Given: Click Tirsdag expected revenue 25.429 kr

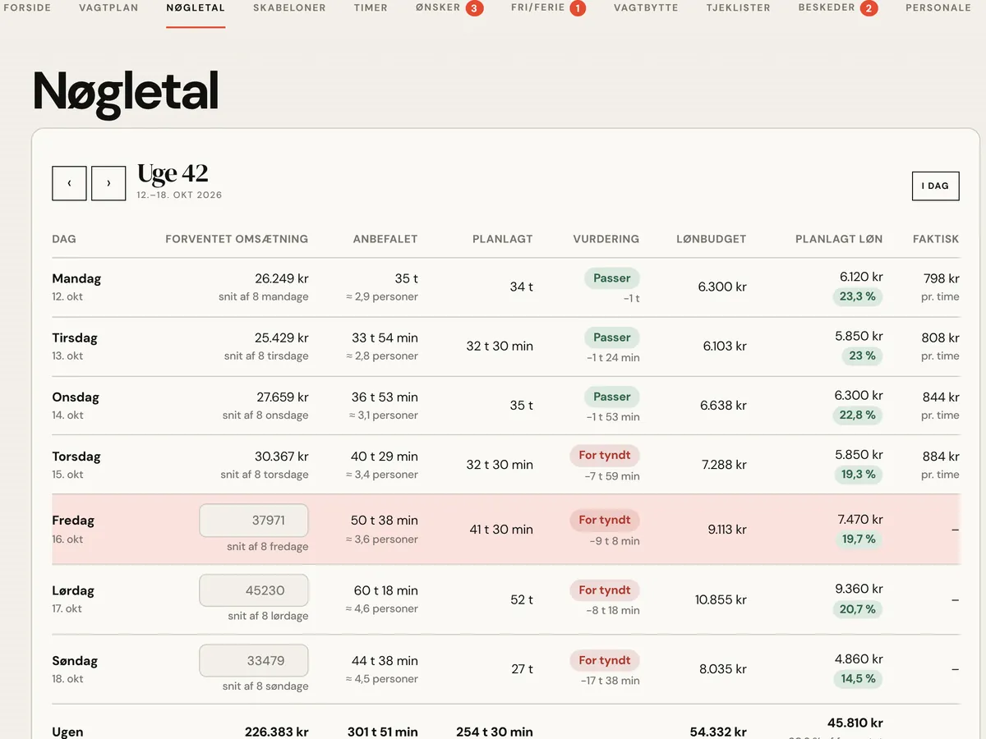Looking at the screenshot, I should coord(282,337).
